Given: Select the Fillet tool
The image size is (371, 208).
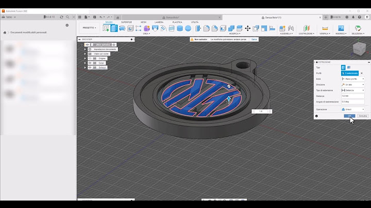Looking at the screenshot, I should (x=207, y=28).
